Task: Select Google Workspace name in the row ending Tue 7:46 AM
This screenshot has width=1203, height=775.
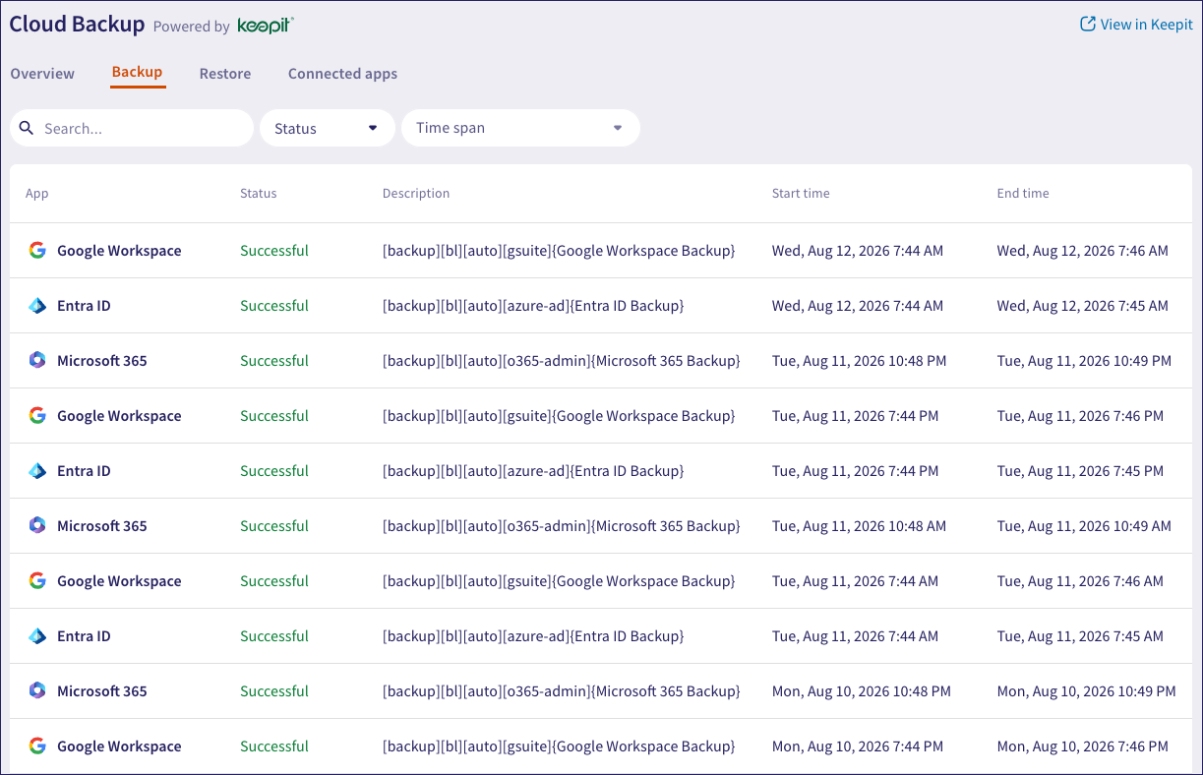Action: 119,581
